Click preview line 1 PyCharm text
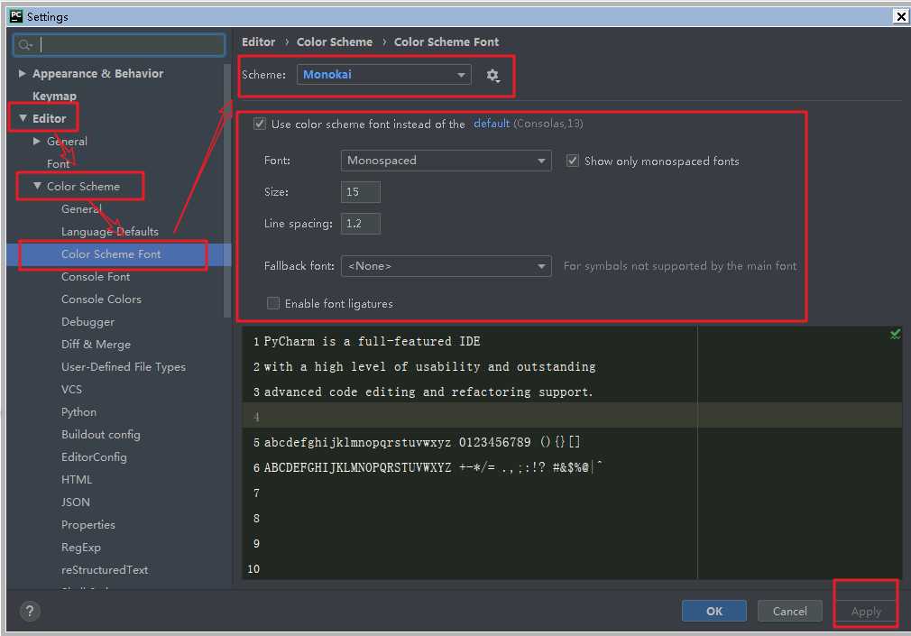Viewport: 911px width, 636px height. point(372,341)
